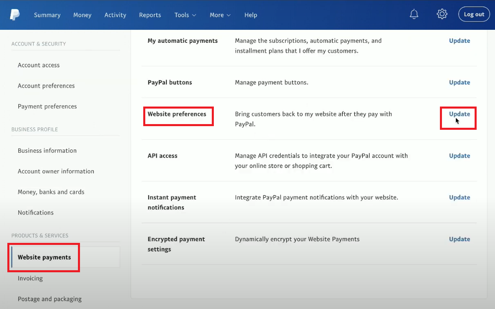This screenshot has width=495, height=309.
Task: Click the 'API access' label
Action: [162, 156]
